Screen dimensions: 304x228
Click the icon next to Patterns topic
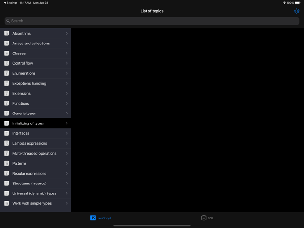7,164
